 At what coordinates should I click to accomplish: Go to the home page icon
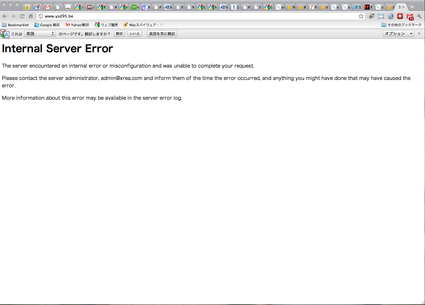coord(31,16)
